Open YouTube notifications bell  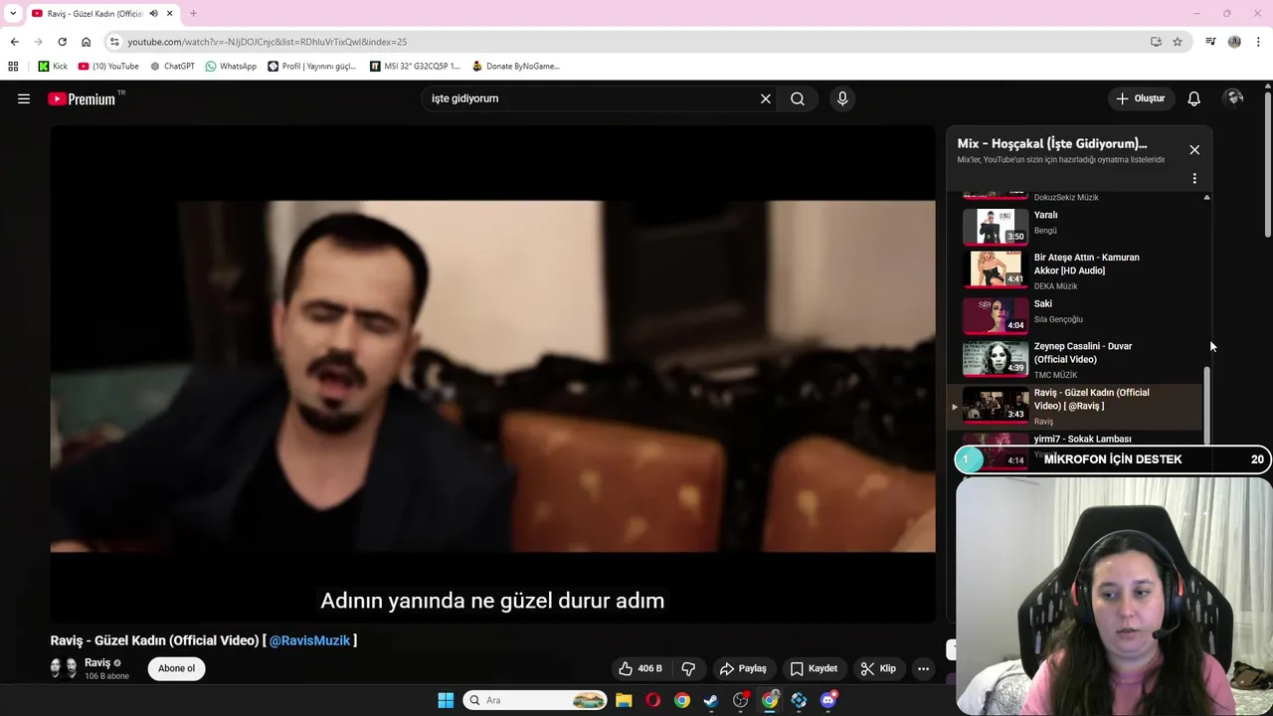1194,98
